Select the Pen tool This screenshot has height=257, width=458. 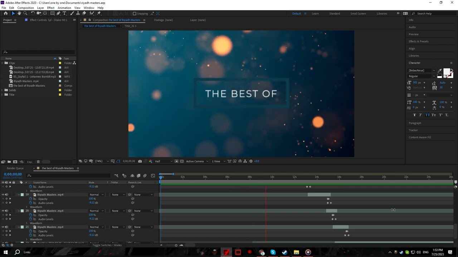tap(58, 13)
